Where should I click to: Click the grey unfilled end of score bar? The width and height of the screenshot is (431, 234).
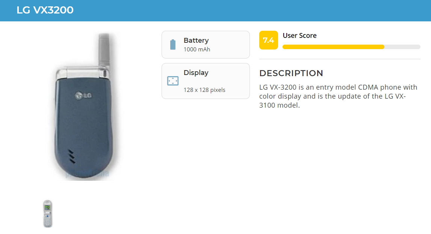pos(402,47)
